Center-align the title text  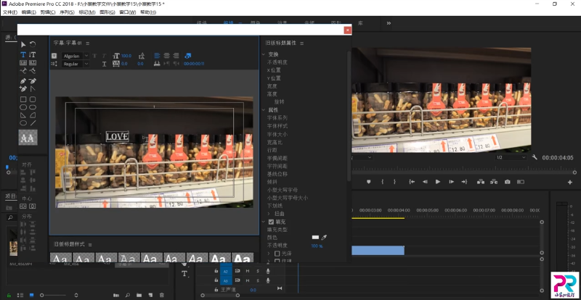coord(166,55)
